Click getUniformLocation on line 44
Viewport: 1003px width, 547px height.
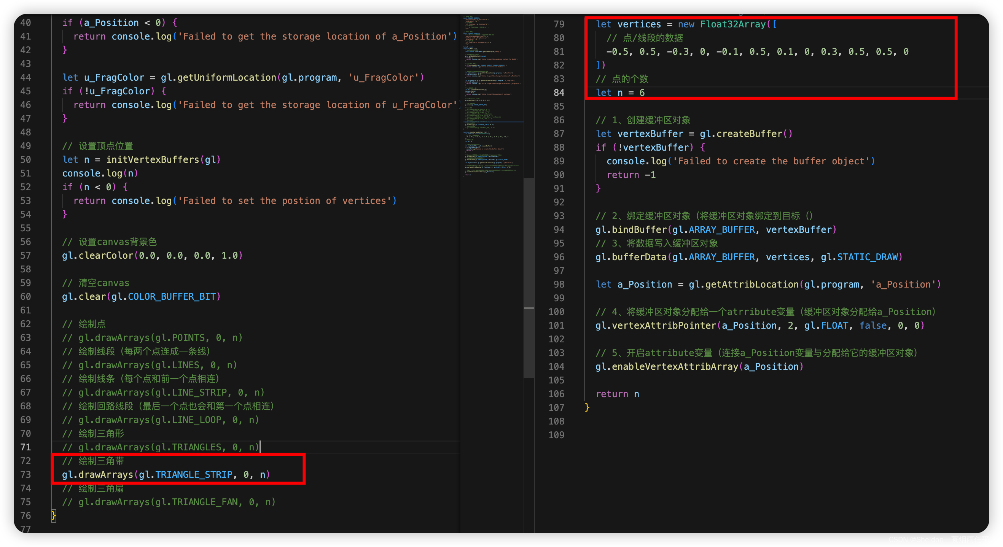pos(227,78)
